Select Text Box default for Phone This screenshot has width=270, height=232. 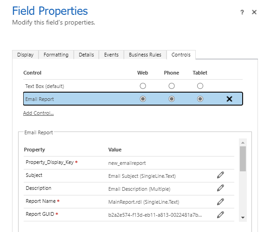coord(172,86)
